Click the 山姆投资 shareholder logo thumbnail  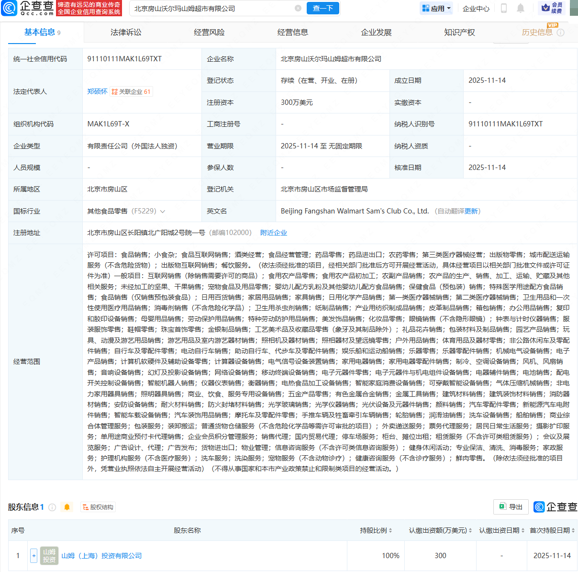pyautogui.click(x=49, y=556)
